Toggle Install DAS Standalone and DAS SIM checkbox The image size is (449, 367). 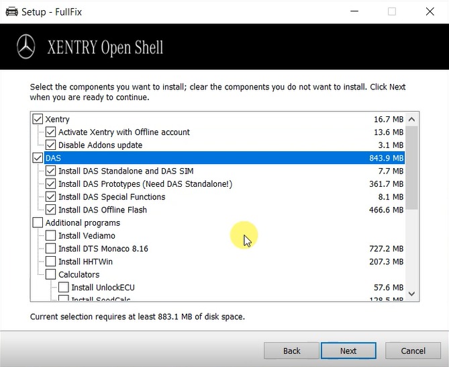(51, 171)
